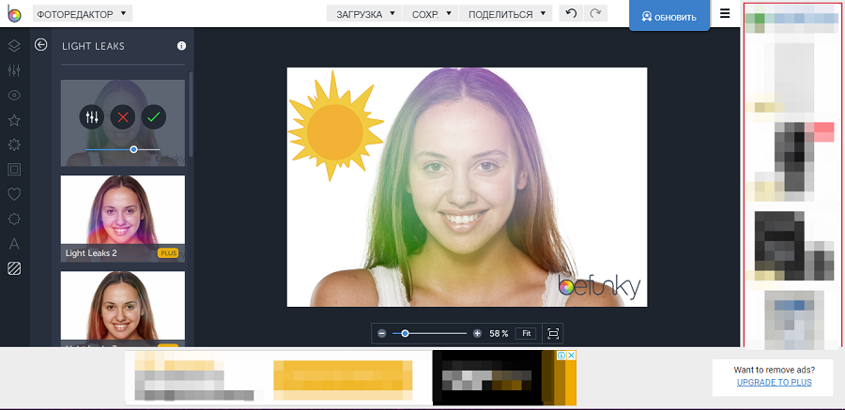Screen dimensions: 845x410
Task: Zoom in with the plus button
Action: [x=477, y=333]
